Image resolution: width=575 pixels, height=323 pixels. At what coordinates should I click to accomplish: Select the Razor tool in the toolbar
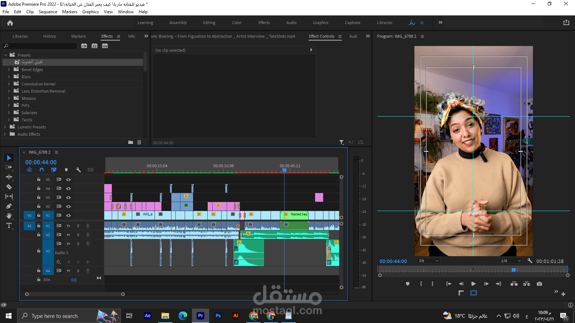tap(9, 187)
